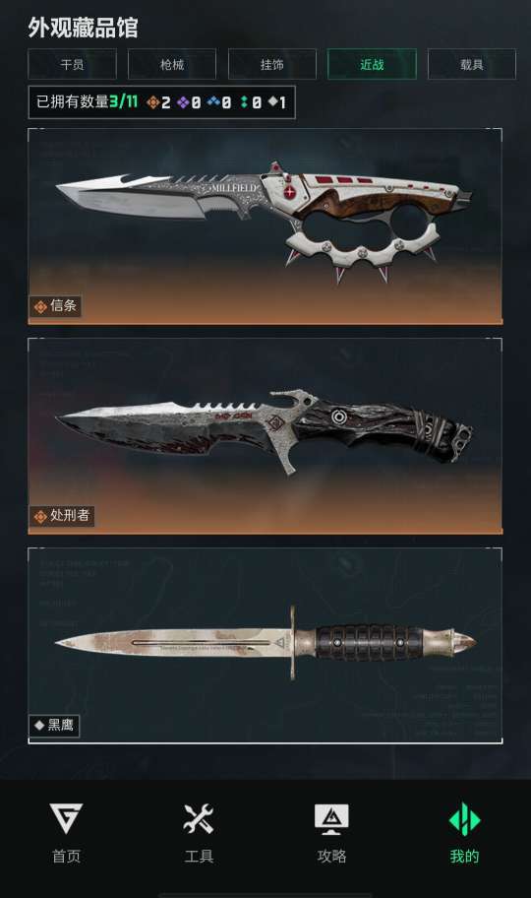Click the green rarity icon in counter
531x898 pixels.
(x=244, y=102)
